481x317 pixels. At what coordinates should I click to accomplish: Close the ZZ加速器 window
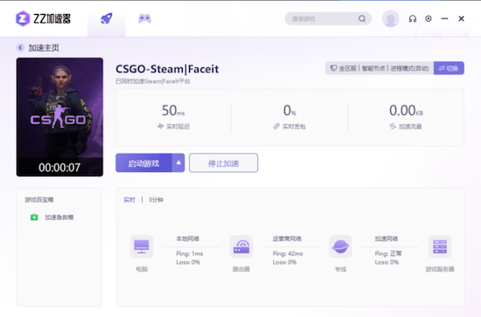(461, 18)
